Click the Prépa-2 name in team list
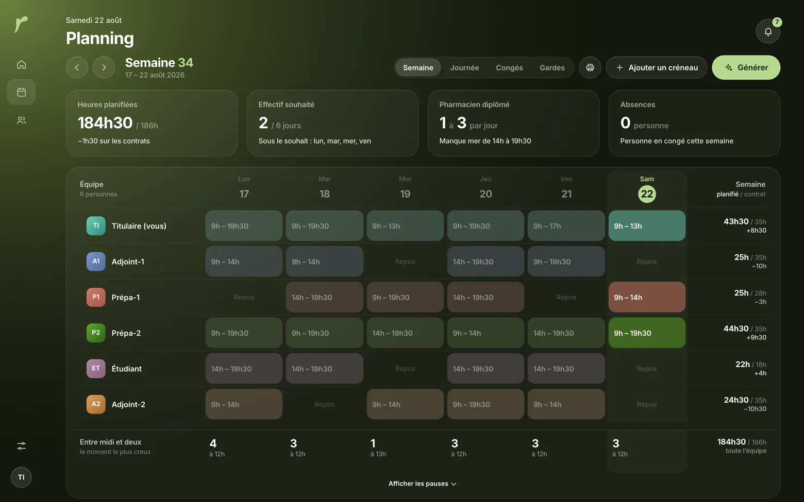This screenshot has height=502, width=804. pyautogui.click(x=126, y=333)
